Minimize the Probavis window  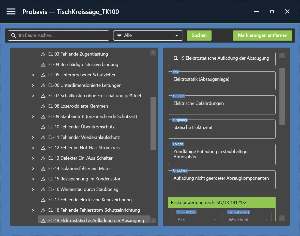click(x=257, y=12)
